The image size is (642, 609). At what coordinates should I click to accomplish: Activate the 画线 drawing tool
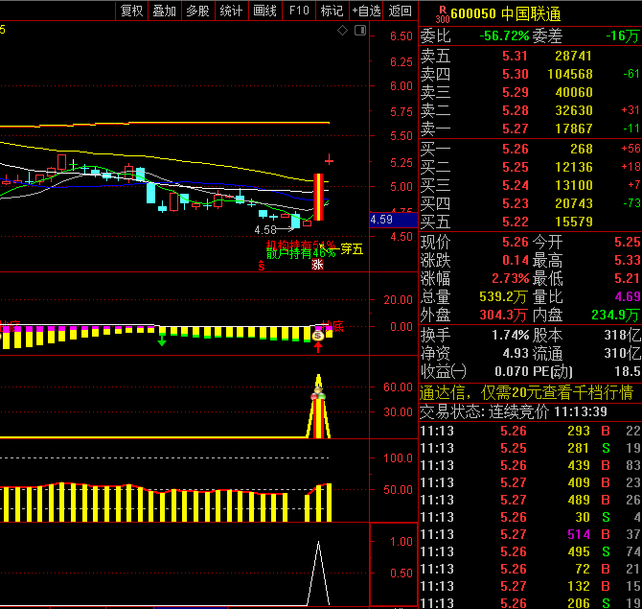tap(264, 11)
